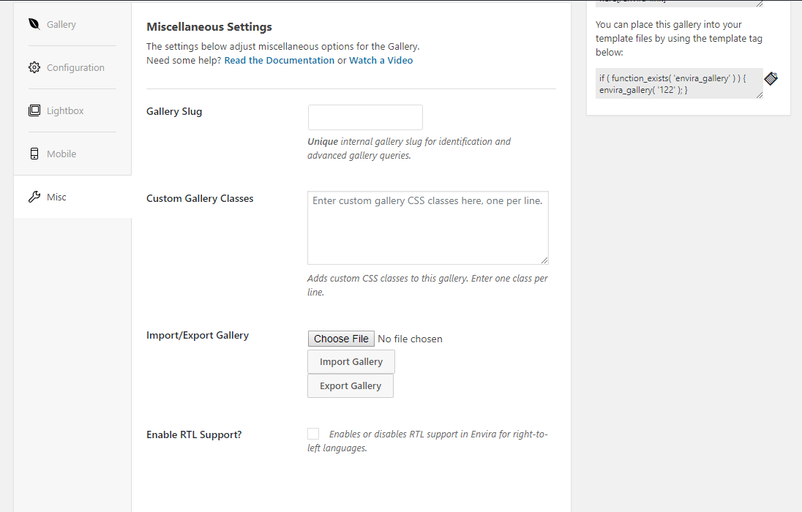This screenshot has height=512, width=802.
Task: Click the 'Miscellaneous Settings' heading
Action: [x=209, y=27]
